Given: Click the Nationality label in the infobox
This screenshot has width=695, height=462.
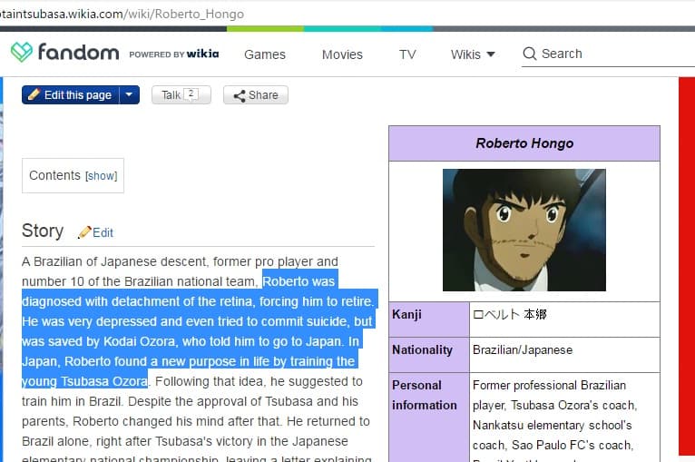Looking at the screenshot, I should (x=422, y=349).
